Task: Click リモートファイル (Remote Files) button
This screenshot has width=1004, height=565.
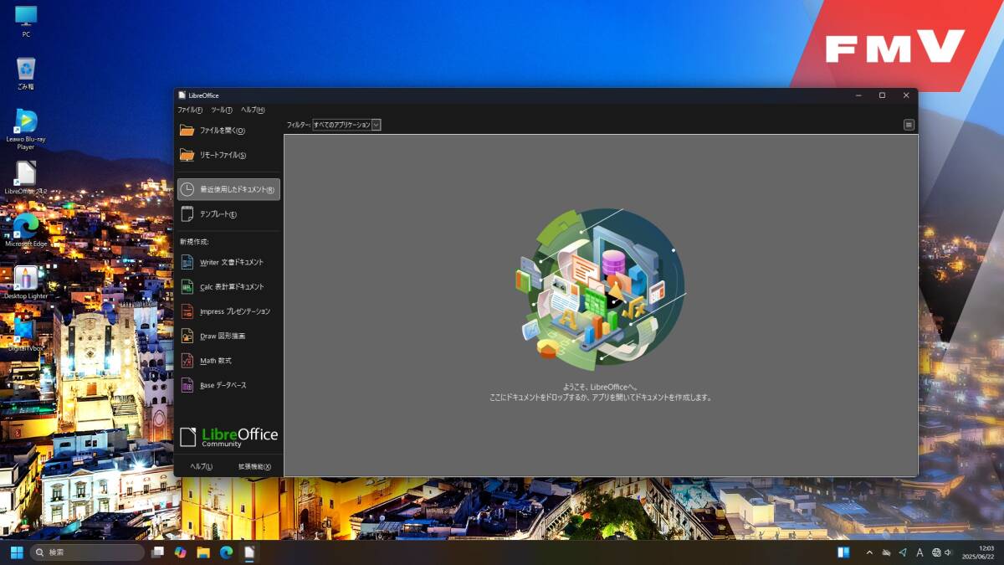Action: point(228,155)
